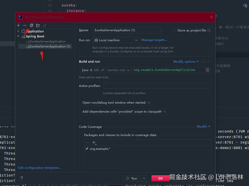Open the Manage targets link
The image size is (249, 186).
[154, 40]
